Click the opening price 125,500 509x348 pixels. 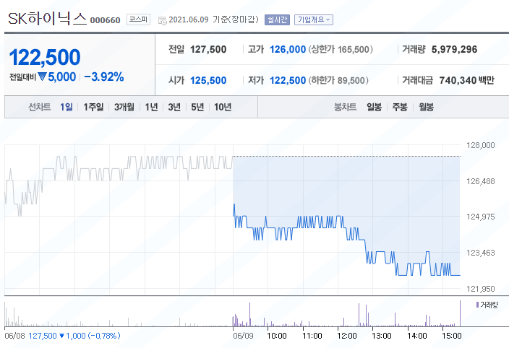coord(208,80)
